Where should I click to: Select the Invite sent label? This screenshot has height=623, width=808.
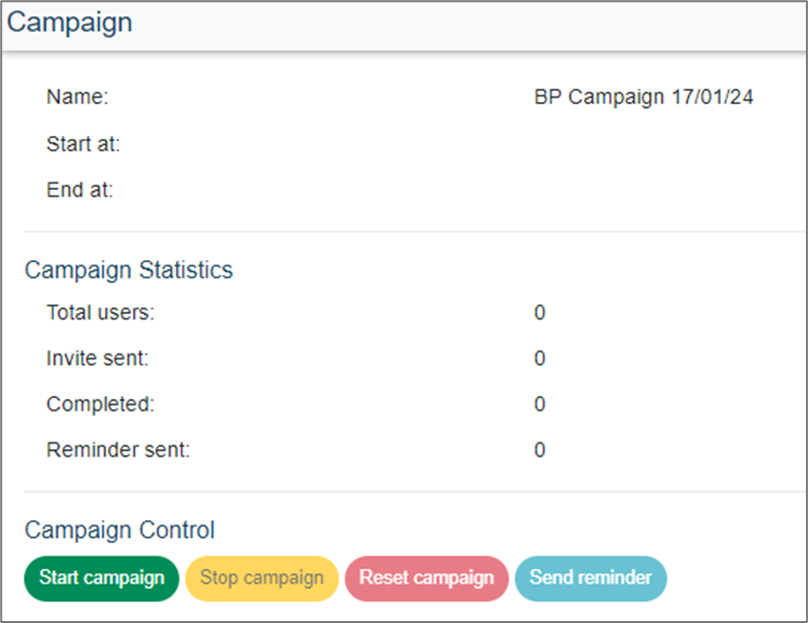[97, 358]
